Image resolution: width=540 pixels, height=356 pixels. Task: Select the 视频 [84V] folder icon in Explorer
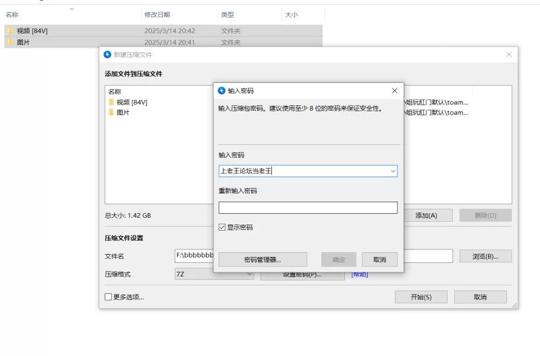coord(10,30)
